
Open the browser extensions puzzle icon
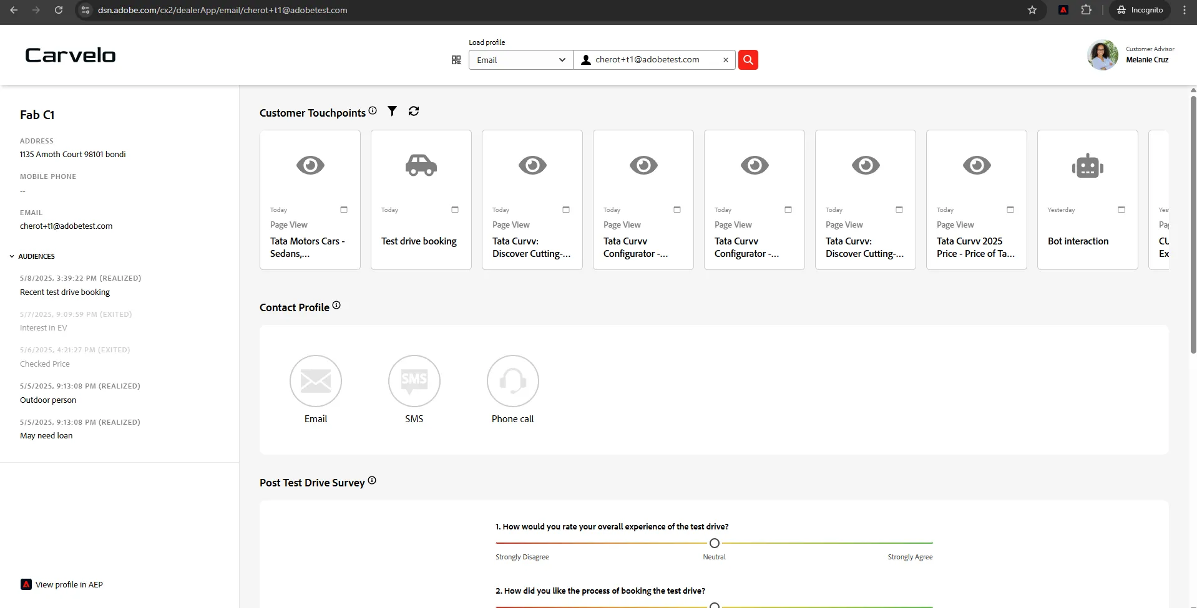(1087, 10)
